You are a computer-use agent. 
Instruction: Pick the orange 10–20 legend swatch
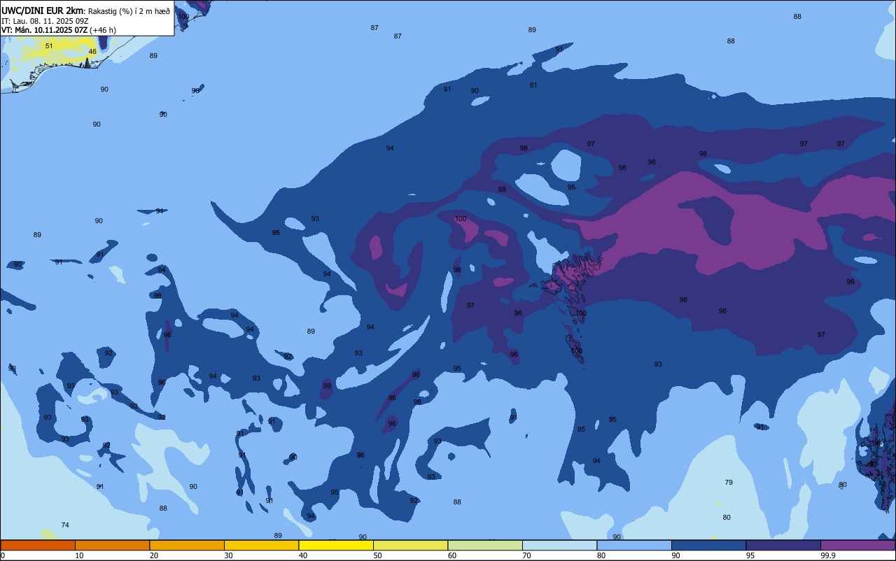(x=112, y=545)
